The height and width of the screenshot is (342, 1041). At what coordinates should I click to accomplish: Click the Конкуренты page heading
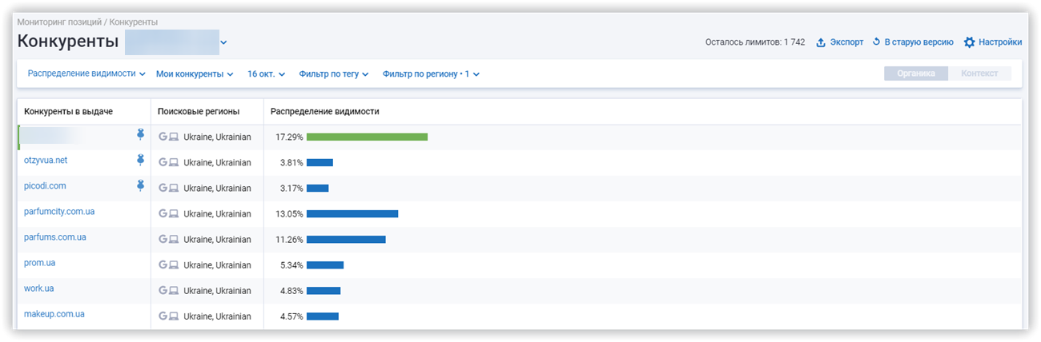coord(68,41)
